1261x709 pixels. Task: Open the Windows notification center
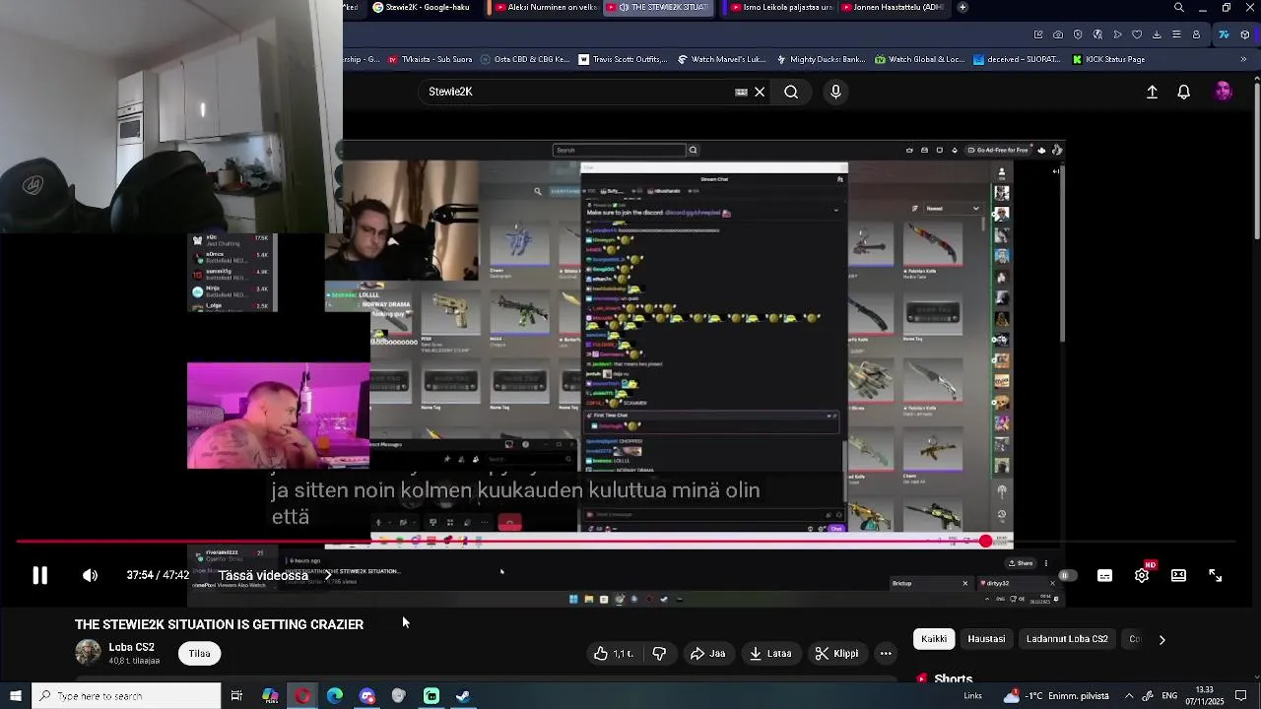click(x=1240, y=696)
